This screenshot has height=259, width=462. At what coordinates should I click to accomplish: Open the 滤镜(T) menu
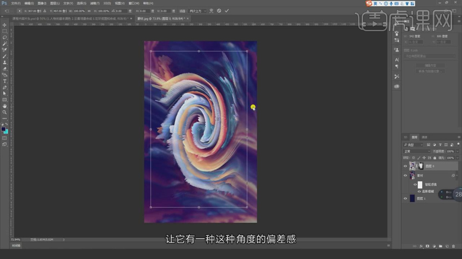95,3
